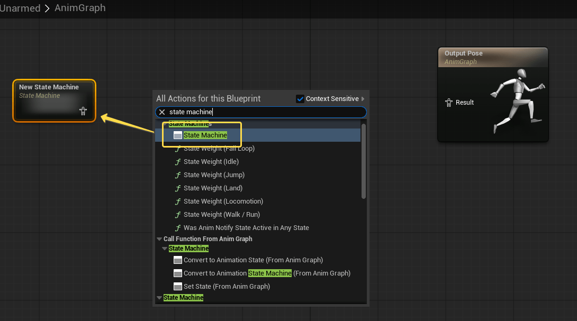Click the AnimGraph breadcrumb link
Image resolution: width=577 pixels, height=321 pixels.
click(x=80, y=8)
